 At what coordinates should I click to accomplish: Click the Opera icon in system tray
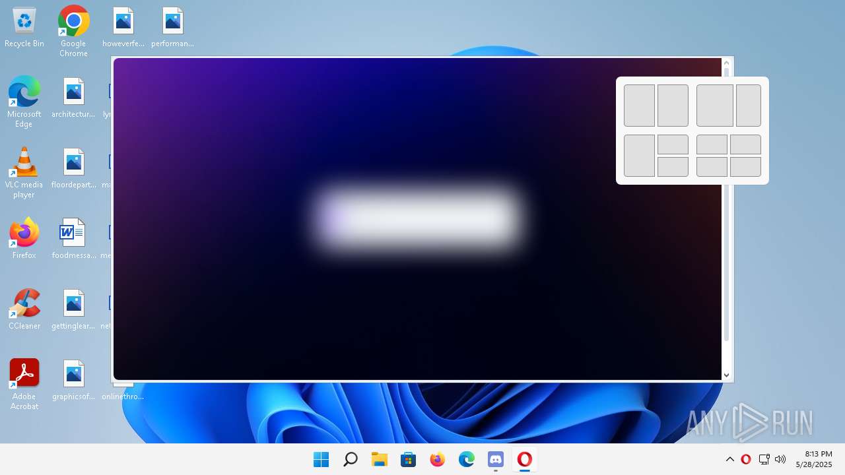coord(746,459)
